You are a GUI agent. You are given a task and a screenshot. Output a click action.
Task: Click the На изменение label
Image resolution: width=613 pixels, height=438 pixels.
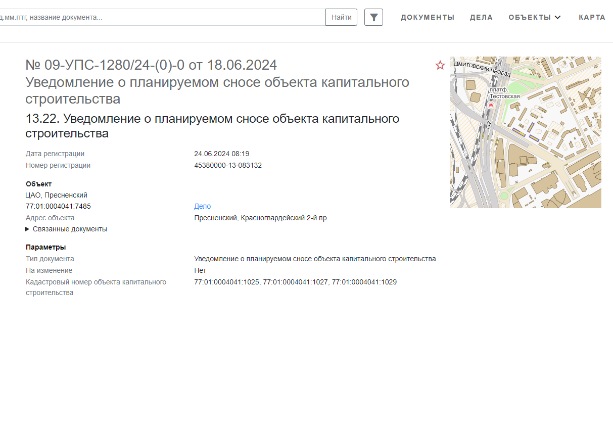pos(49,270)
